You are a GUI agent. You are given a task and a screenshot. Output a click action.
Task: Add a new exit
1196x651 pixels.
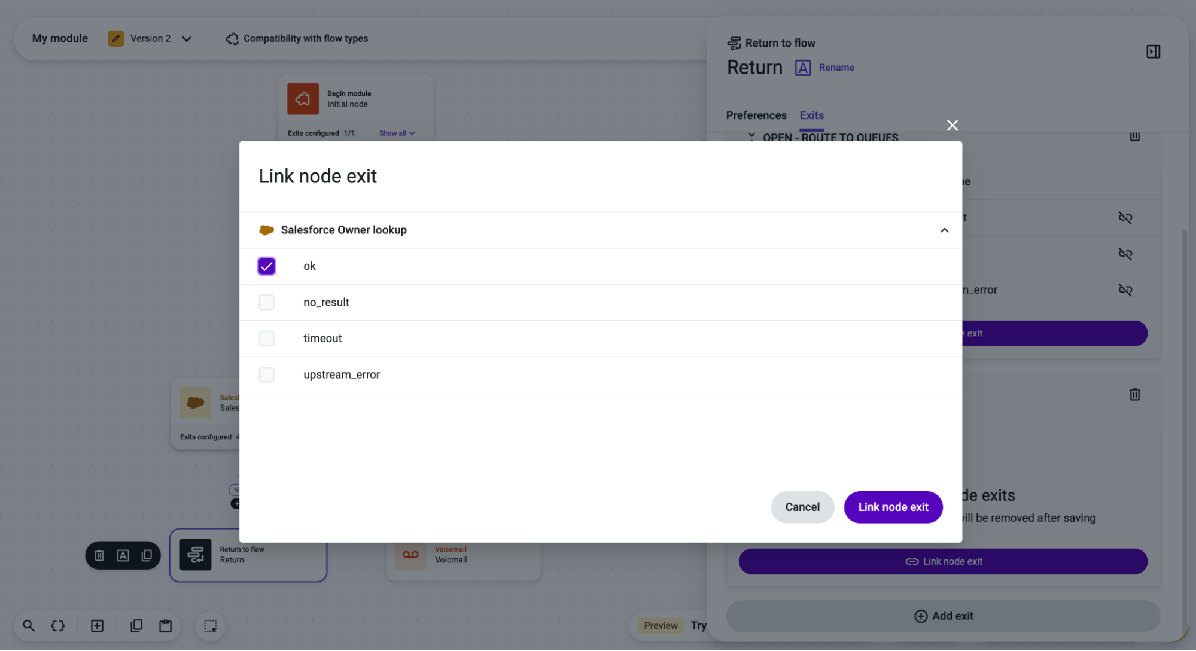tap(943, 616)
